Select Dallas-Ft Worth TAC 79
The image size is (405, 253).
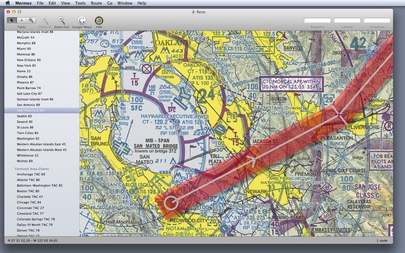[x=34, y=225]
